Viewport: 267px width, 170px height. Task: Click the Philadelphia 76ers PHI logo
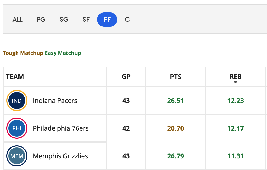click(17, 128)
